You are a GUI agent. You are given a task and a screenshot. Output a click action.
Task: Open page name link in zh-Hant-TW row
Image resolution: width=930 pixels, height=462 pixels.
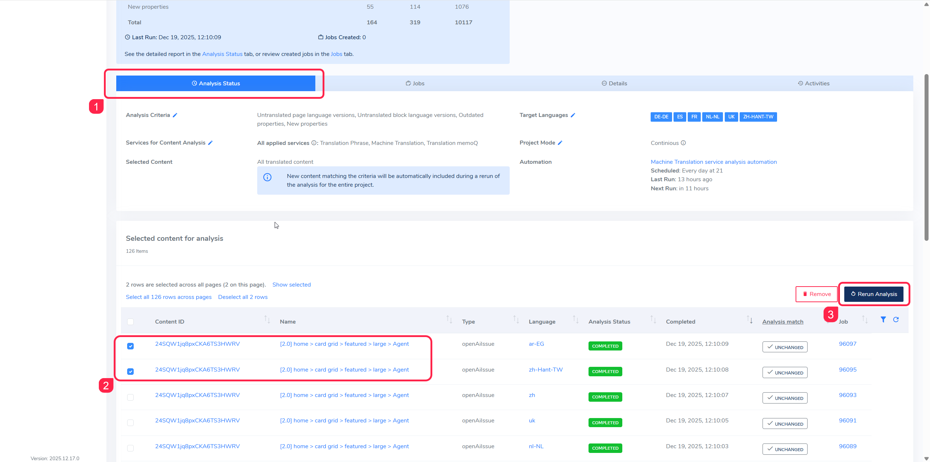[x=344, y=370]
